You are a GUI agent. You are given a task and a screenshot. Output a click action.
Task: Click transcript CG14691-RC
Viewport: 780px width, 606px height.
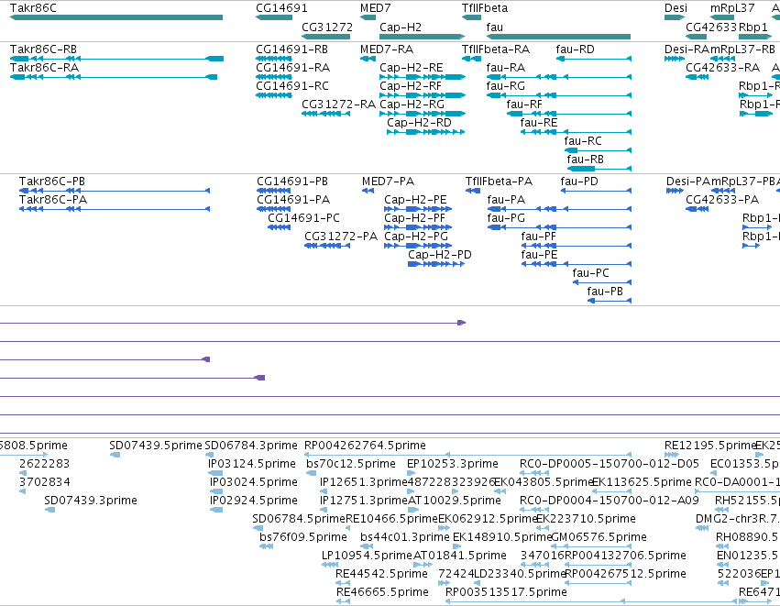click(292, 86)
